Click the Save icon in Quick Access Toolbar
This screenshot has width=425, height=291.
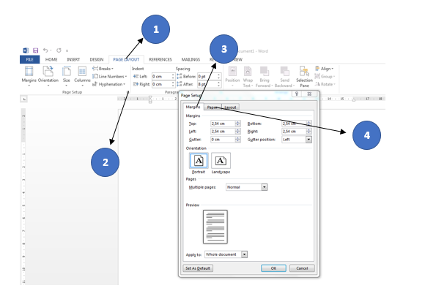pos(35,50)
